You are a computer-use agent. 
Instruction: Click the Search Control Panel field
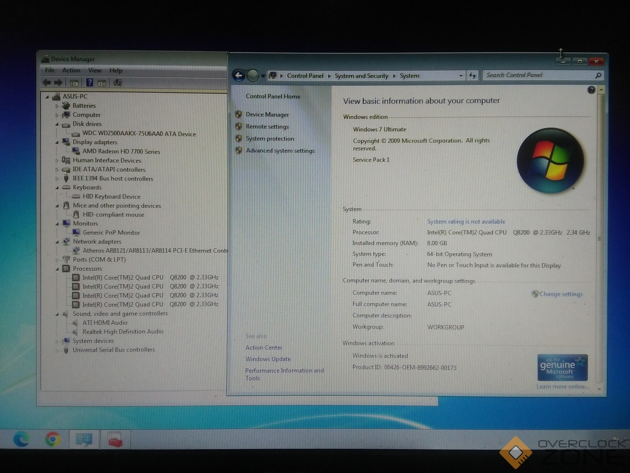tap(543, 75)
